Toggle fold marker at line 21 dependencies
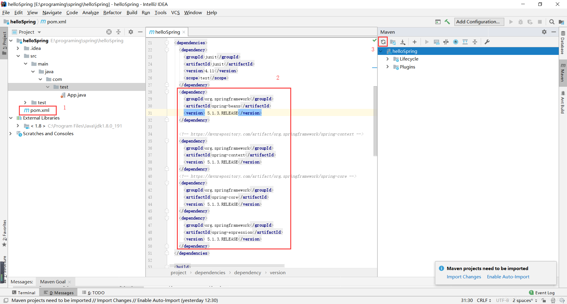 coord(167,43)
